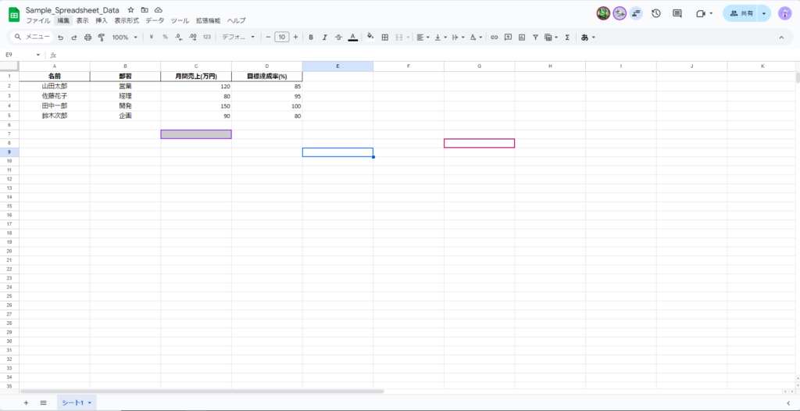
Task: Open the fill color paint bucket
Action: pyautogui.click(x=370, y=37)
